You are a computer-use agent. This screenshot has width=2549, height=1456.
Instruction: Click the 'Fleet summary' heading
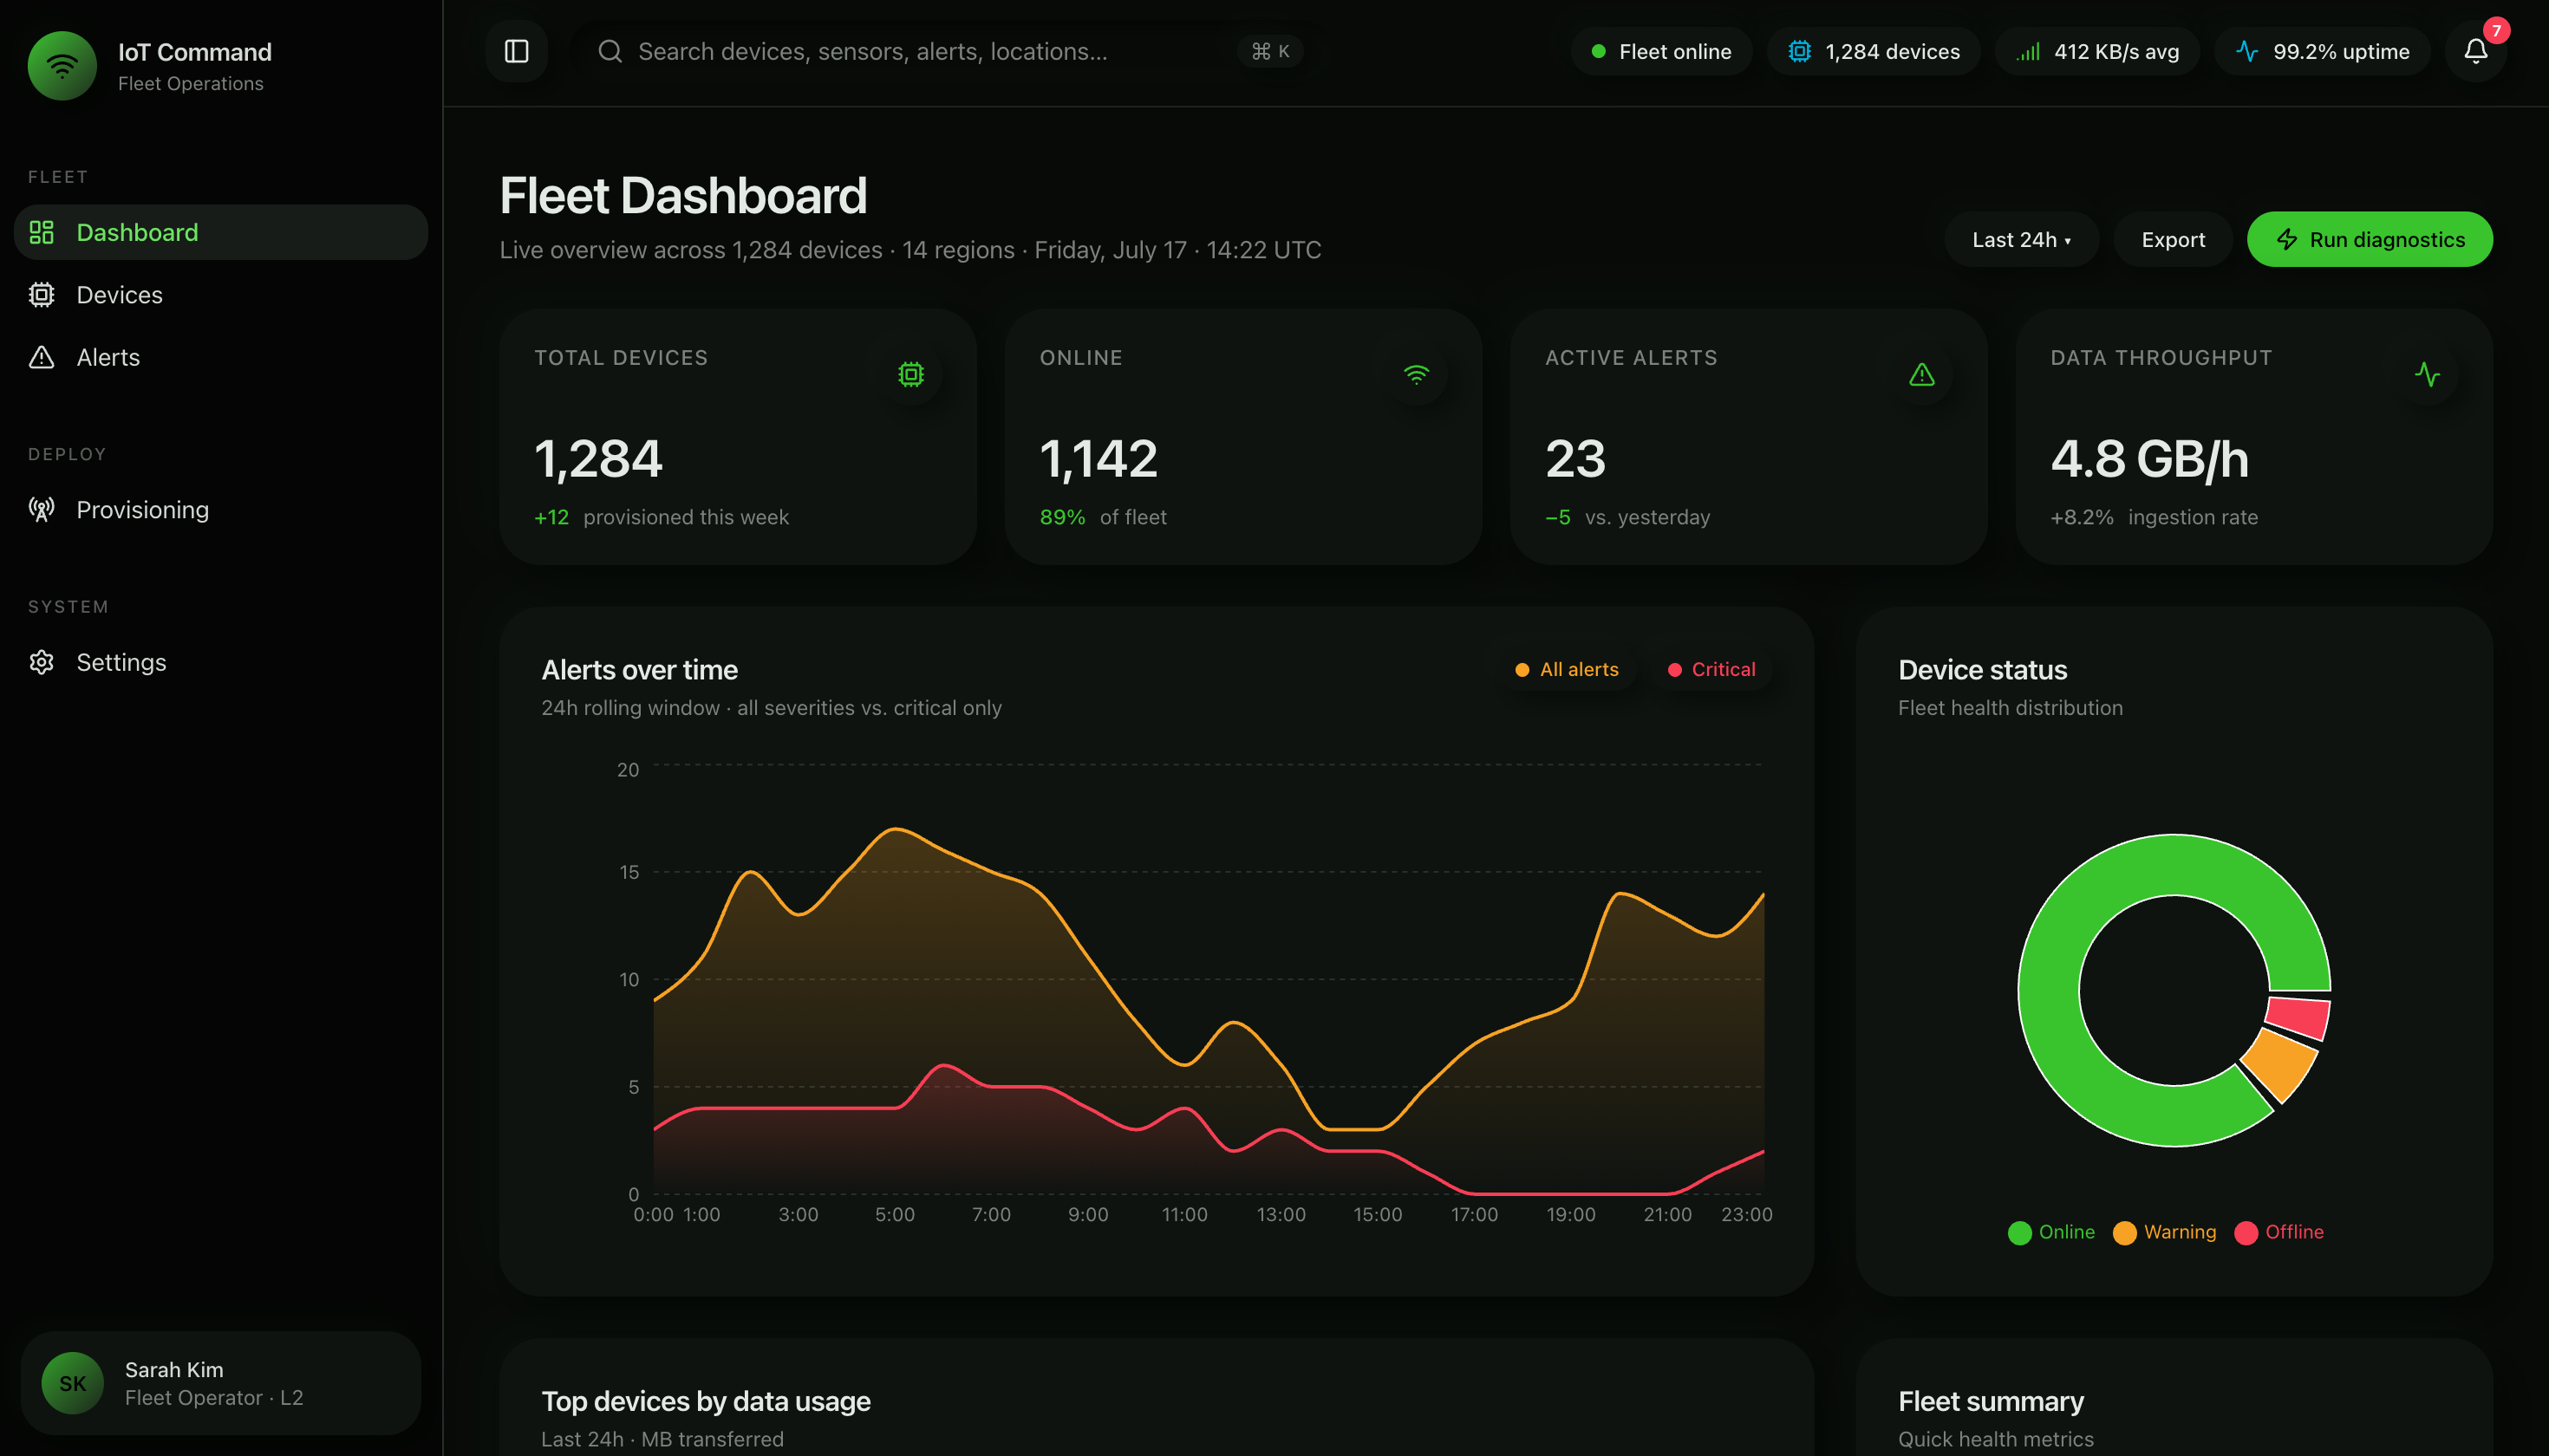click(x=1992, y=1401)
